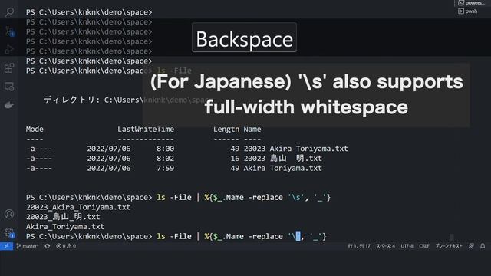This screenshot has height=276, width=491.
Task: Open the Search view in activity bar
Action: [x=9, y=12]
